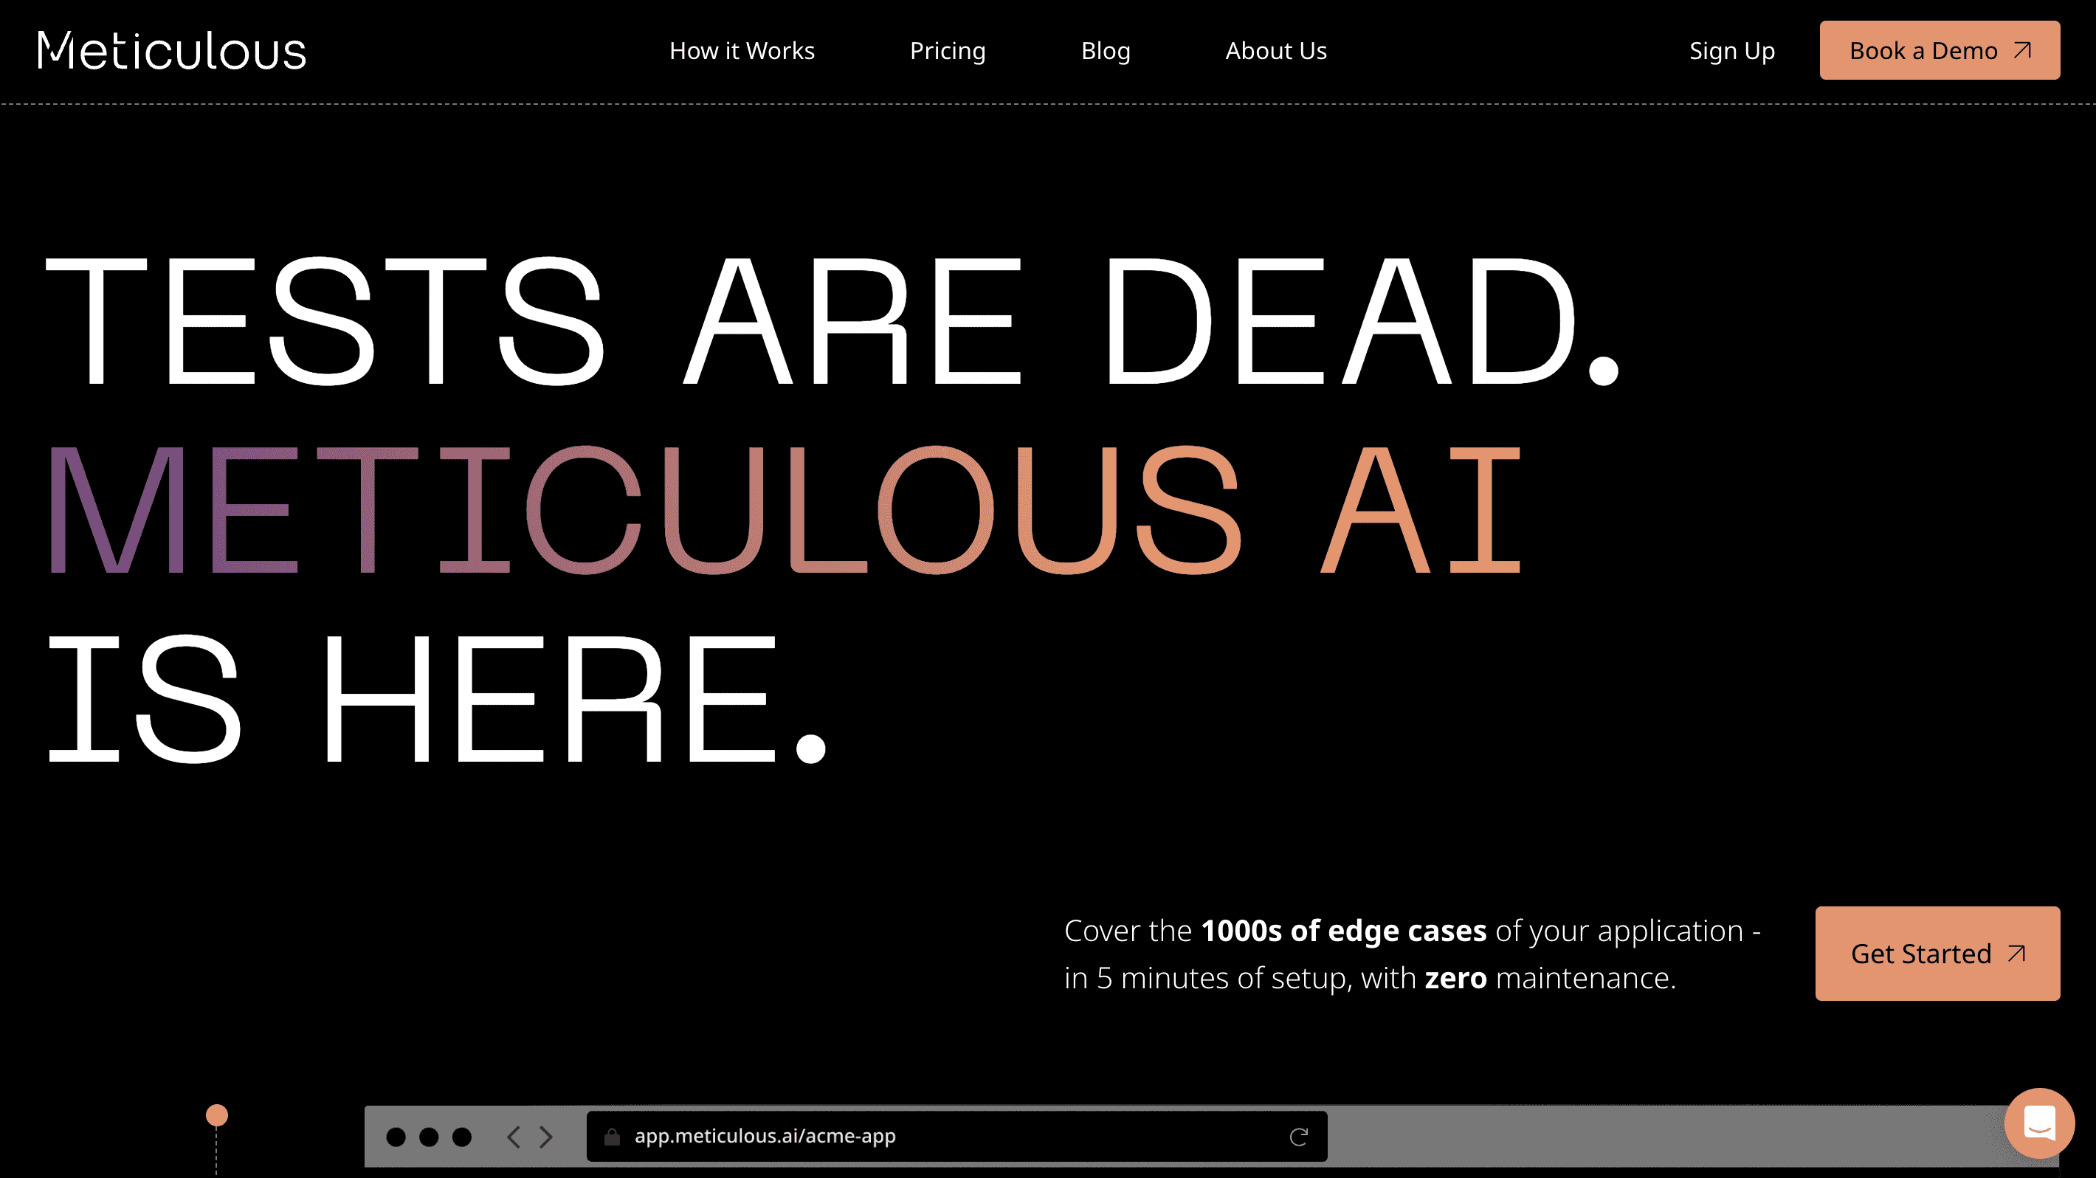Go to the Pricing page
Image resolution: width=2096 pixels, height=1178 pixels.
[x=947, y=50]
